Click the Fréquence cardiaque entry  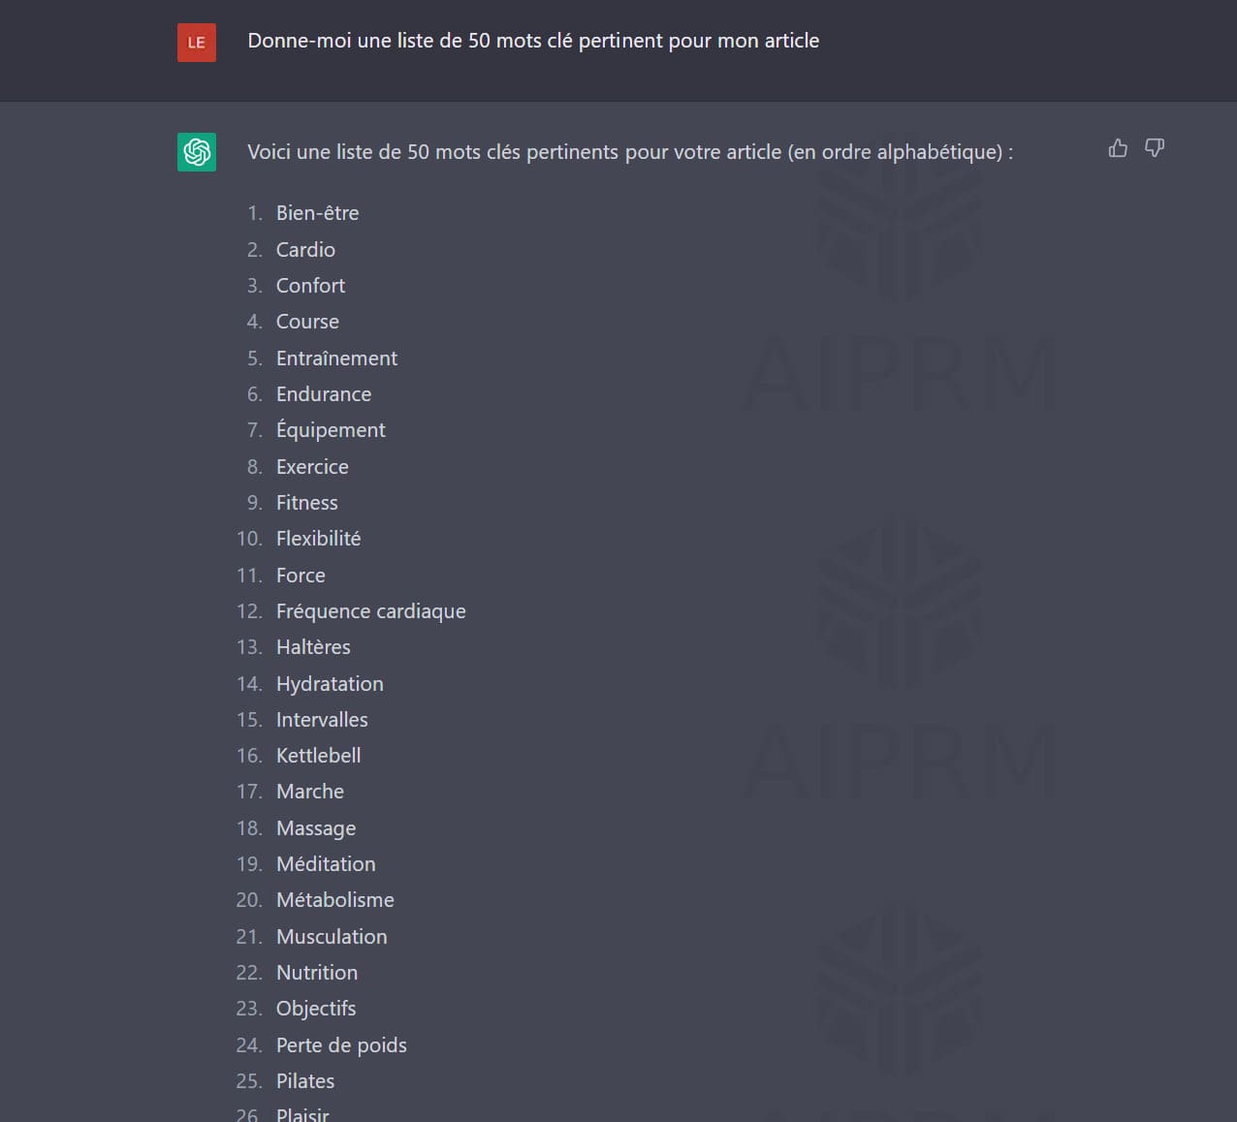pyautogui.click(x=370, y=611)
